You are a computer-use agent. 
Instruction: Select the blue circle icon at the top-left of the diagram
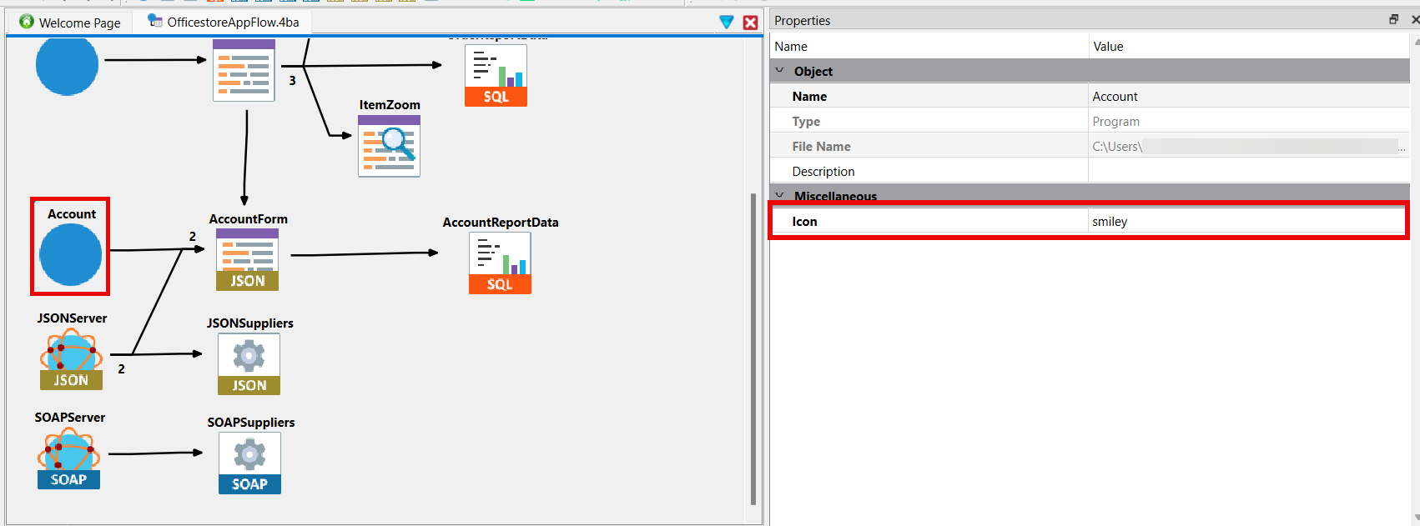click(67, 65)
